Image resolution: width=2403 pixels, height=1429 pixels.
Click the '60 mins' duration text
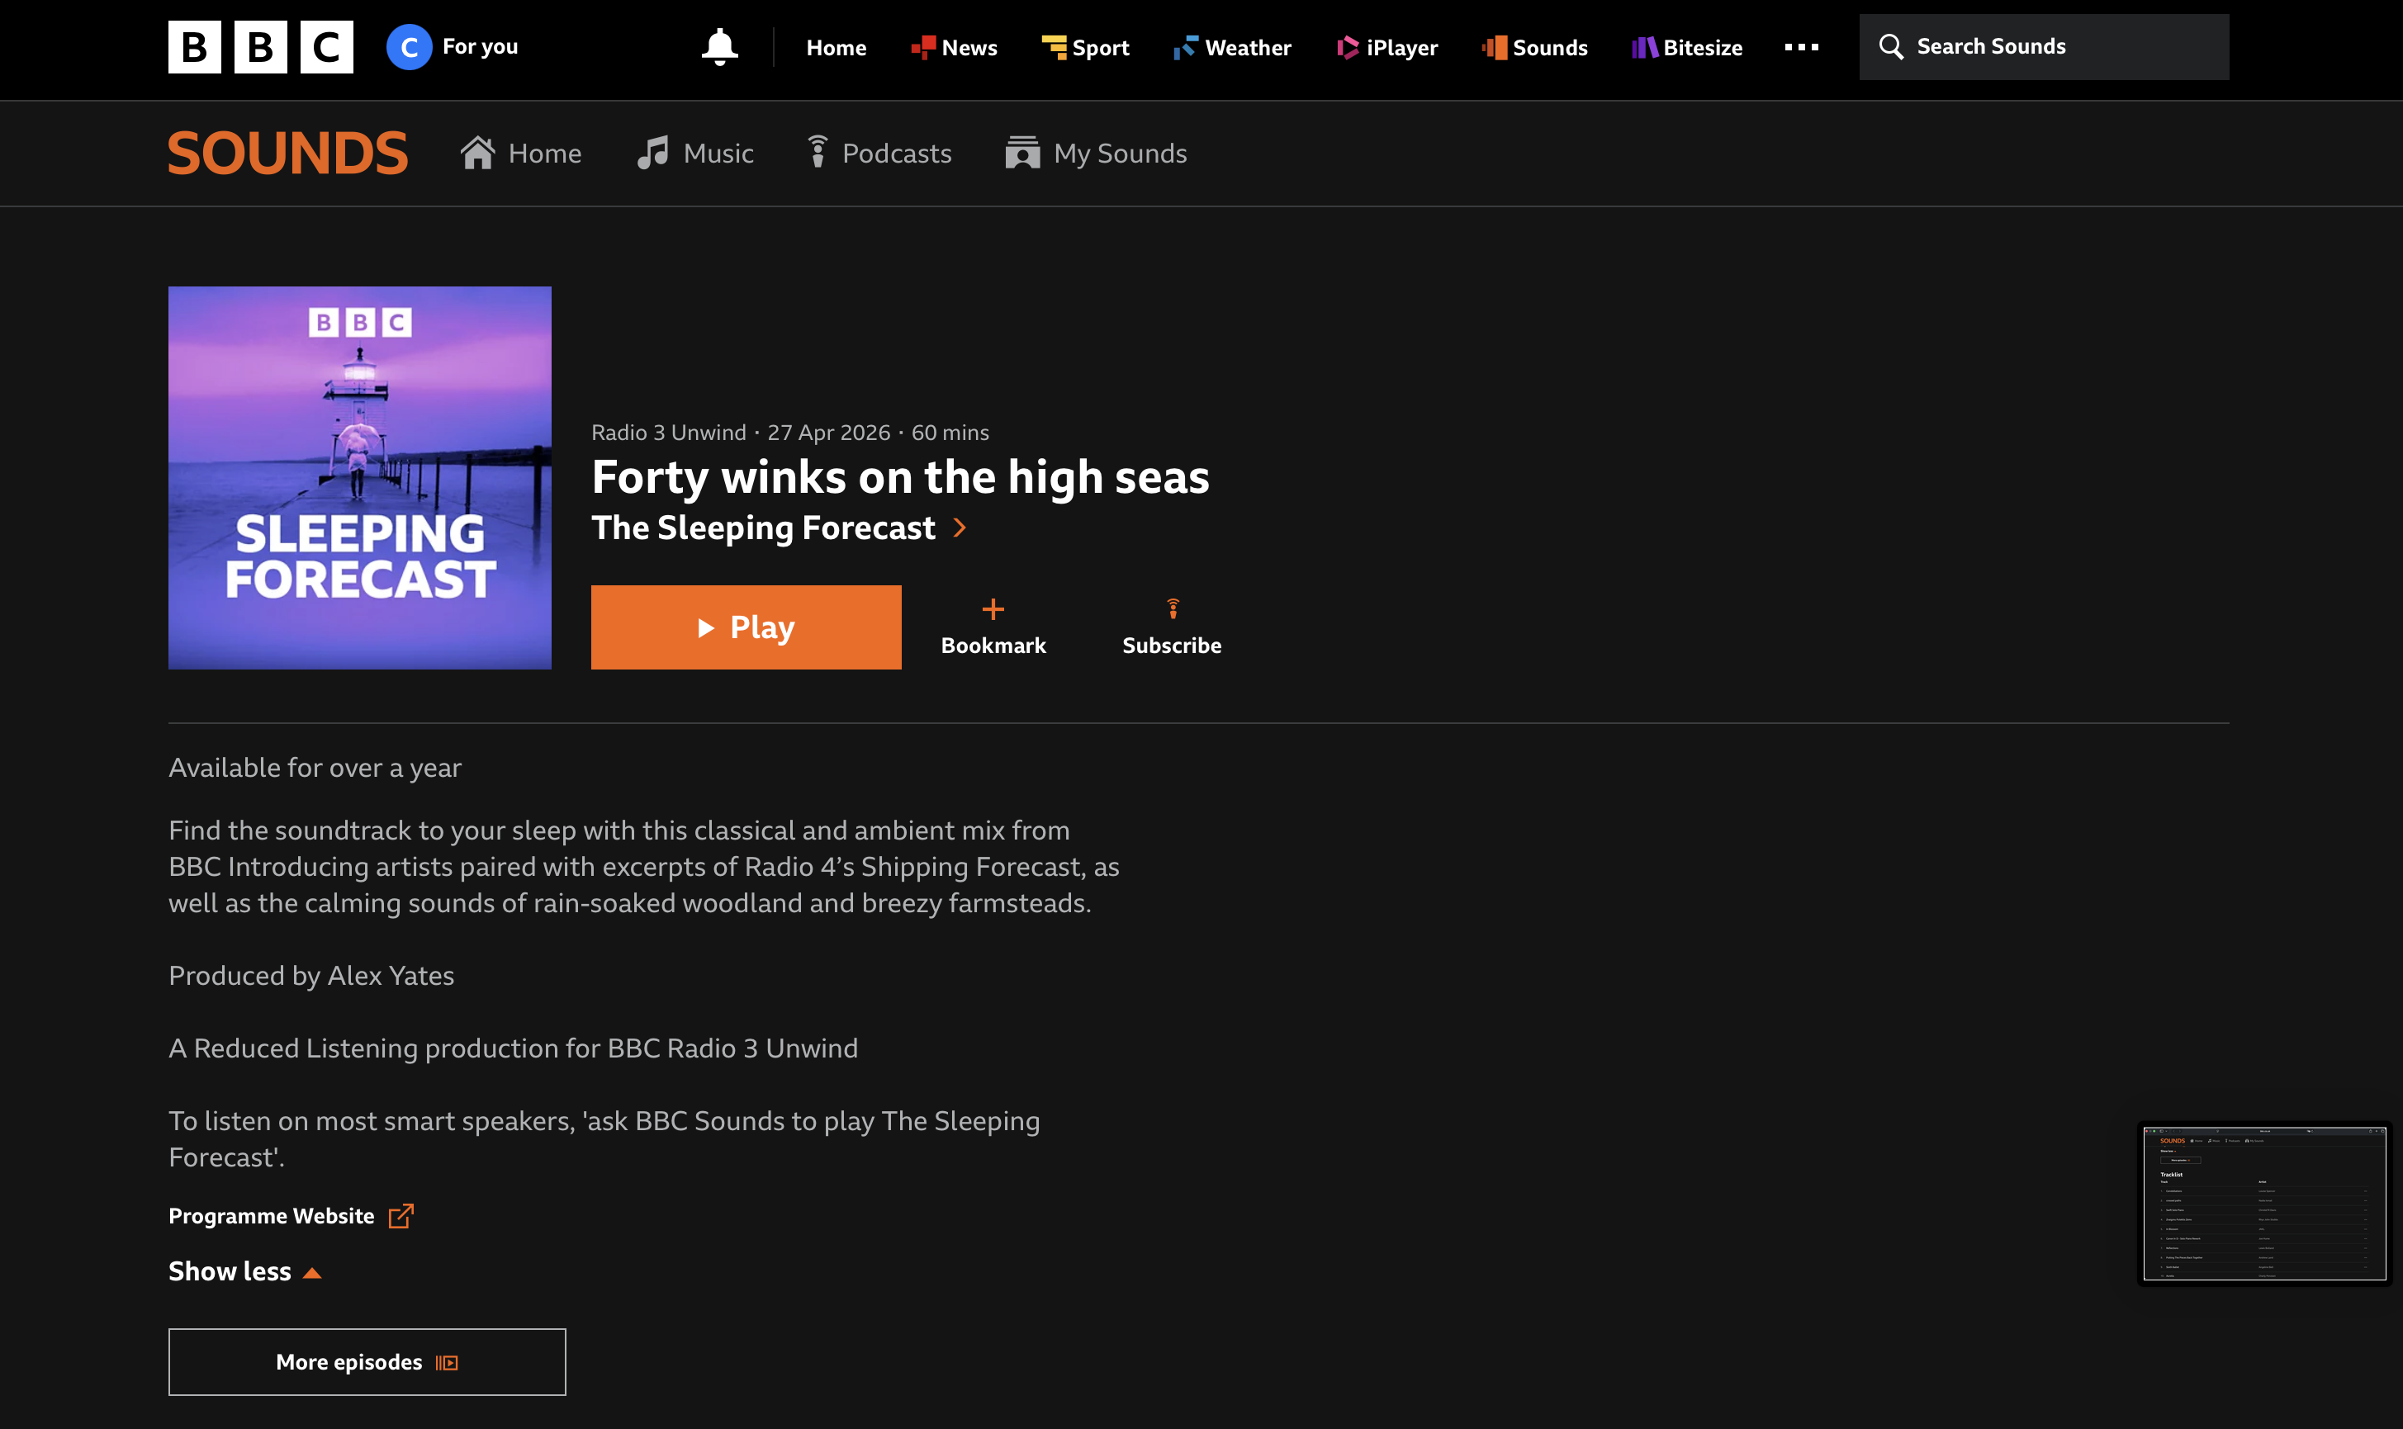950,433
